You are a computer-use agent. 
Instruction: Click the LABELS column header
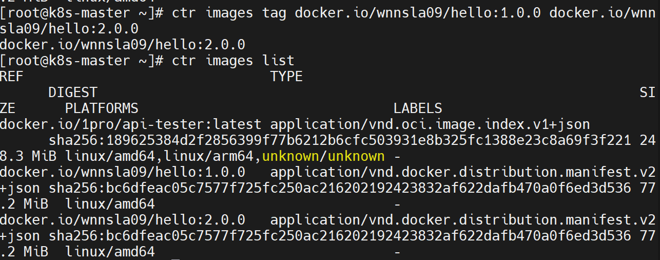coord(417,108)
